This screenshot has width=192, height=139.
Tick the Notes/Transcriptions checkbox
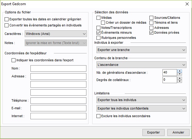pyautogui.click(x=99, y=28)
